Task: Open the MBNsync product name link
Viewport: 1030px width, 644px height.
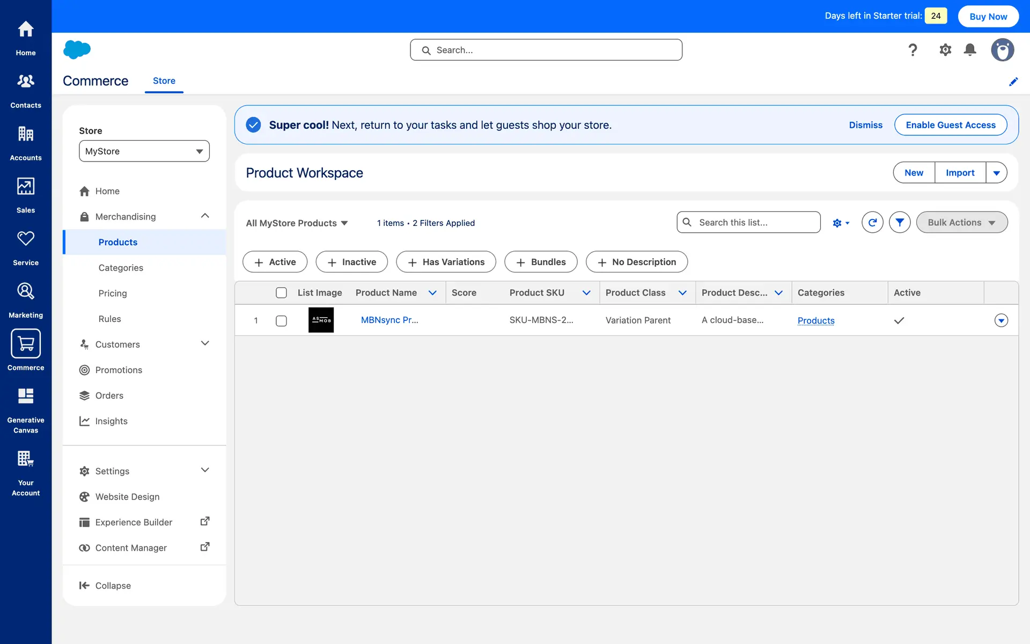Action: coord(389,320)
